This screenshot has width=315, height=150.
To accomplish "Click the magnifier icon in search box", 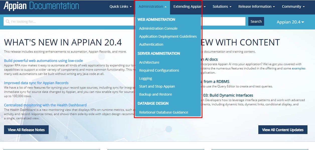I will point(8,21).
